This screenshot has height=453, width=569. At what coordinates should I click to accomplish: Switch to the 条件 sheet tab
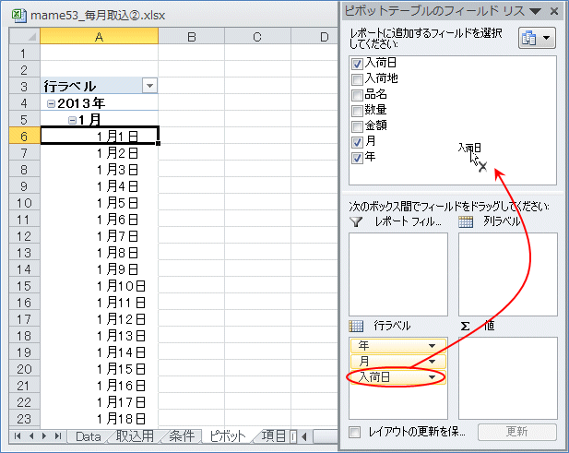tap(182, 436)
